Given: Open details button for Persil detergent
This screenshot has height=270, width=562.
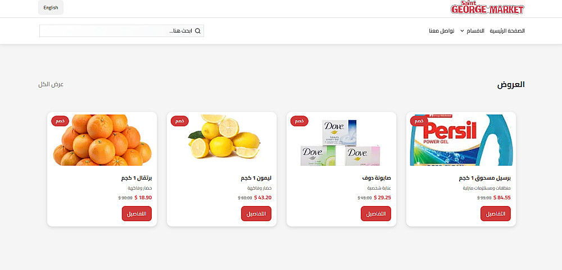Looking at the screenshot, I should pyautogui.click(x=495, y=214).
